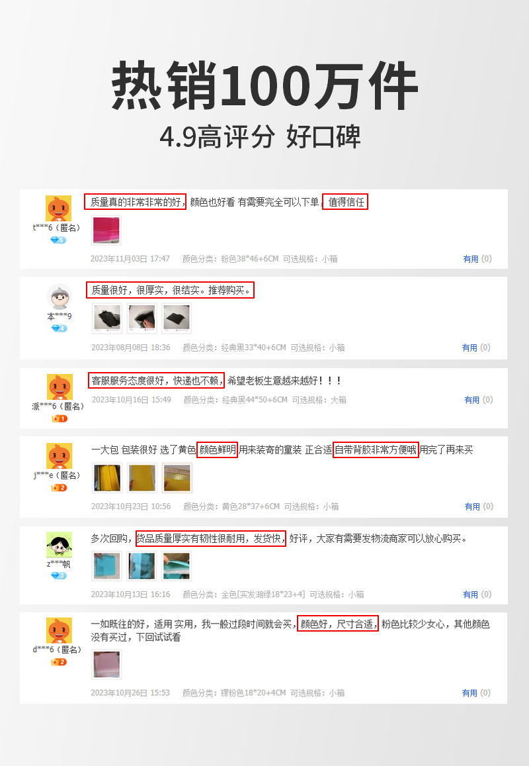This screenshot has height=766, width=529.
Task: Open the third black bag review photo
Action: 177,318
